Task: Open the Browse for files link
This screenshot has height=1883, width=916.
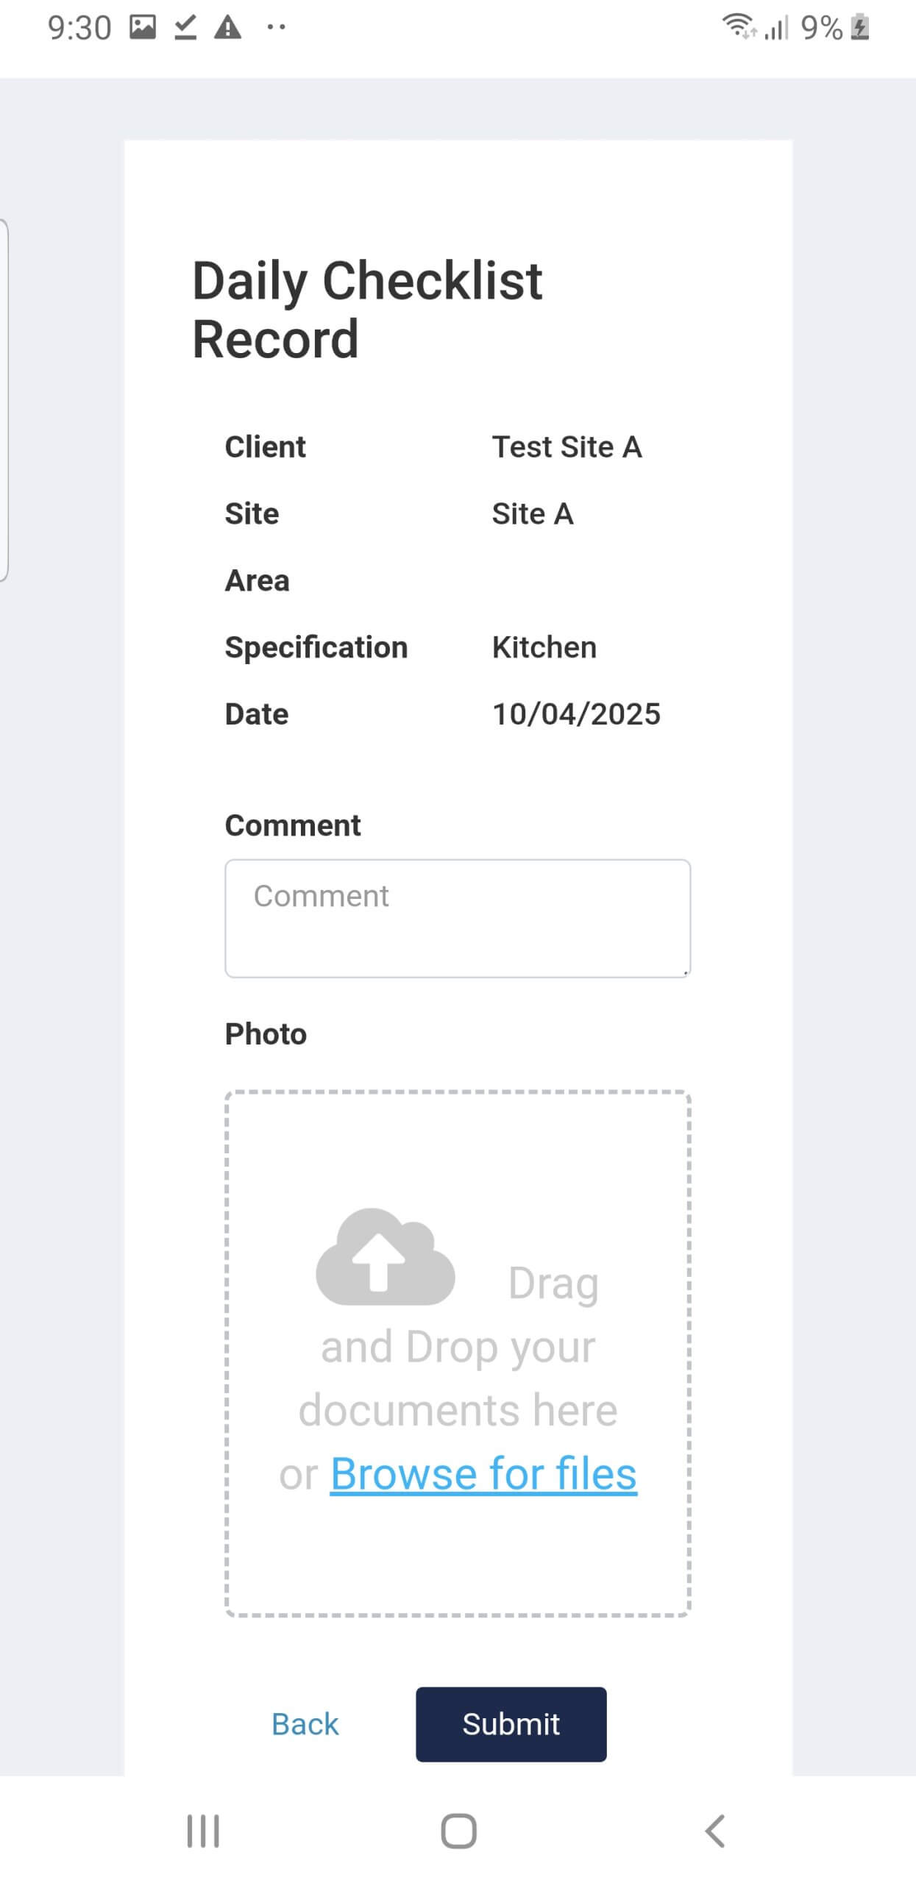Action: pos(483,1473)
